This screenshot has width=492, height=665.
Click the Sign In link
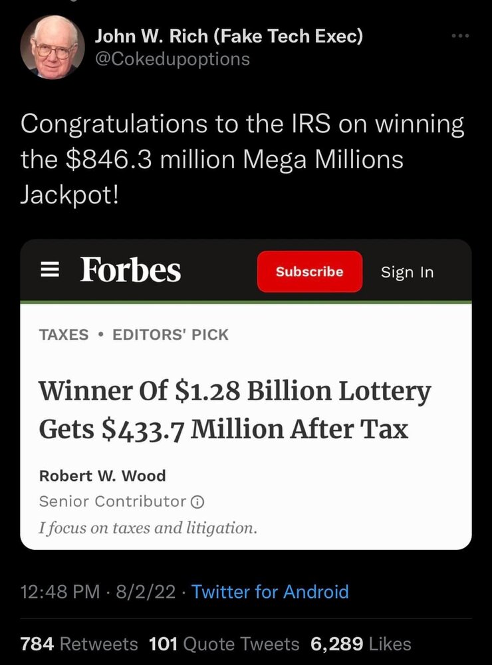407,272
